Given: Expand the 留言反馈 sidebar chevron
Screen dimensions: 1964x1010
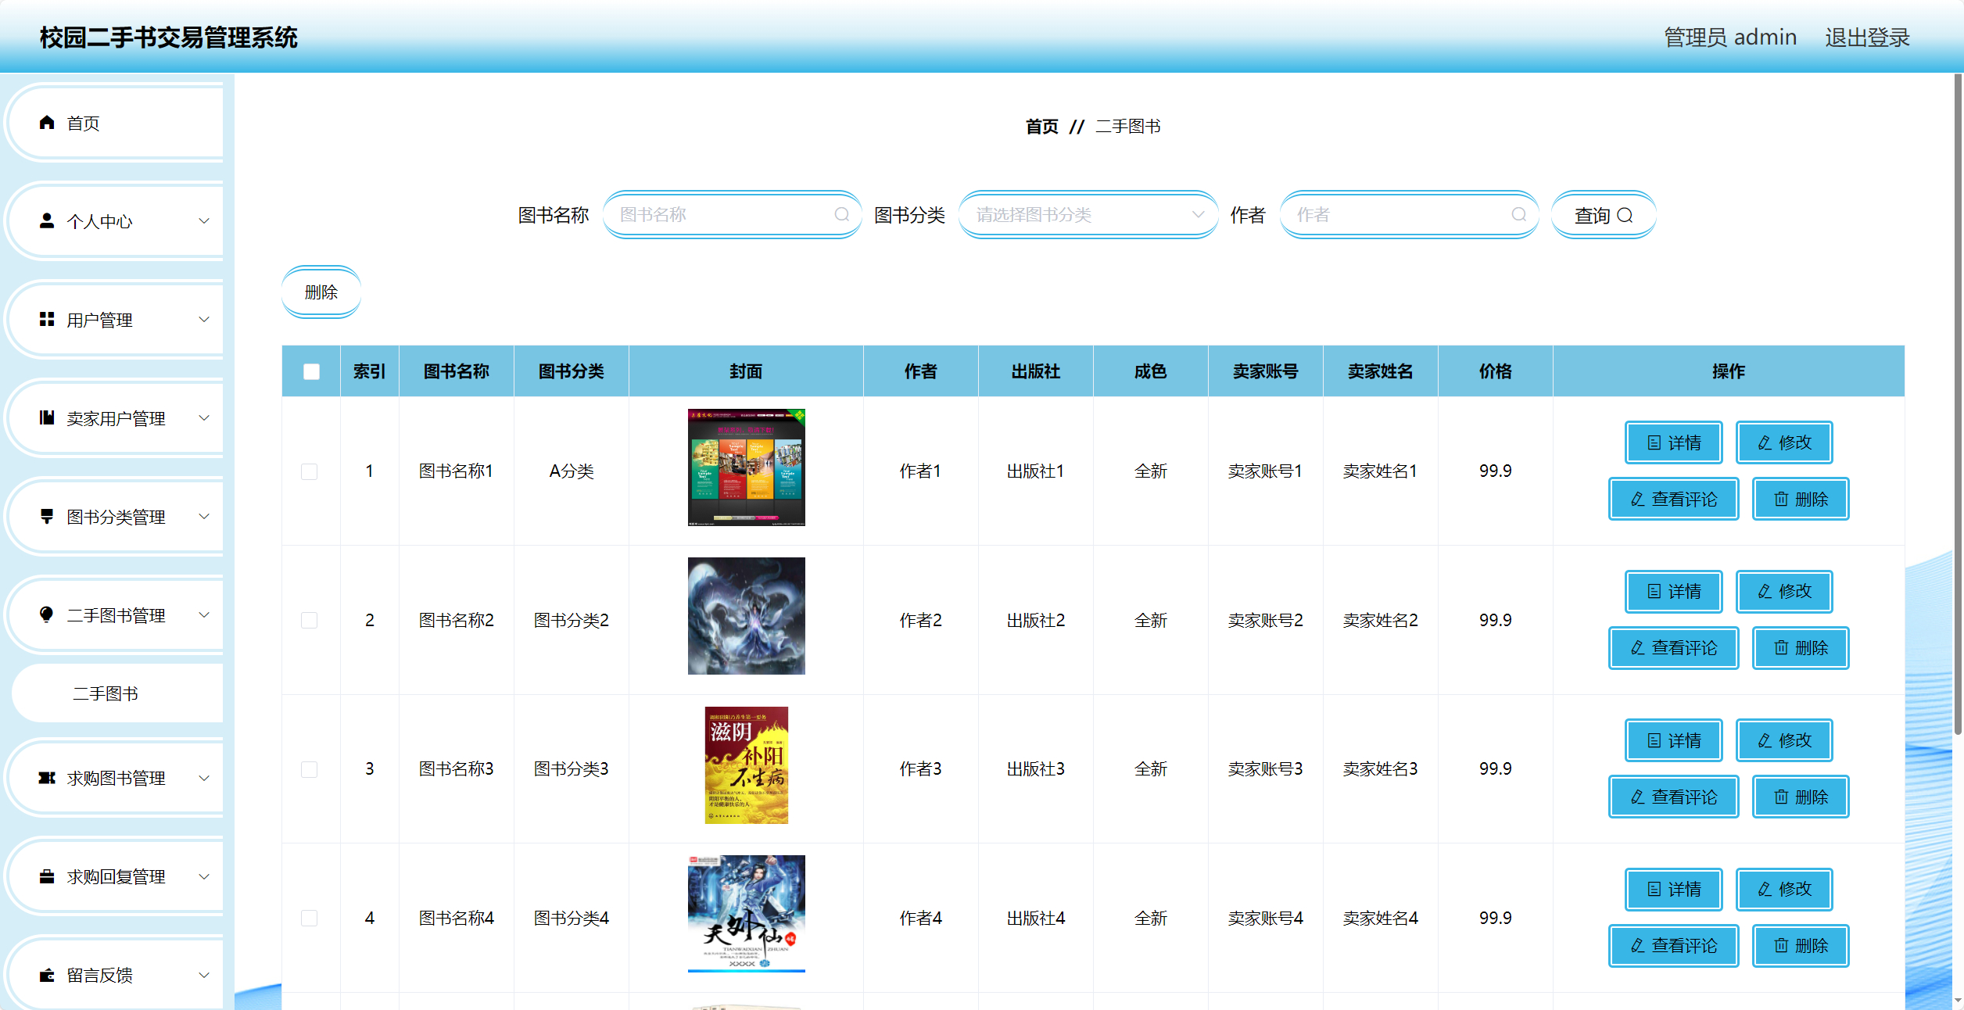Looking at the screenshot, I should (204, 975).
